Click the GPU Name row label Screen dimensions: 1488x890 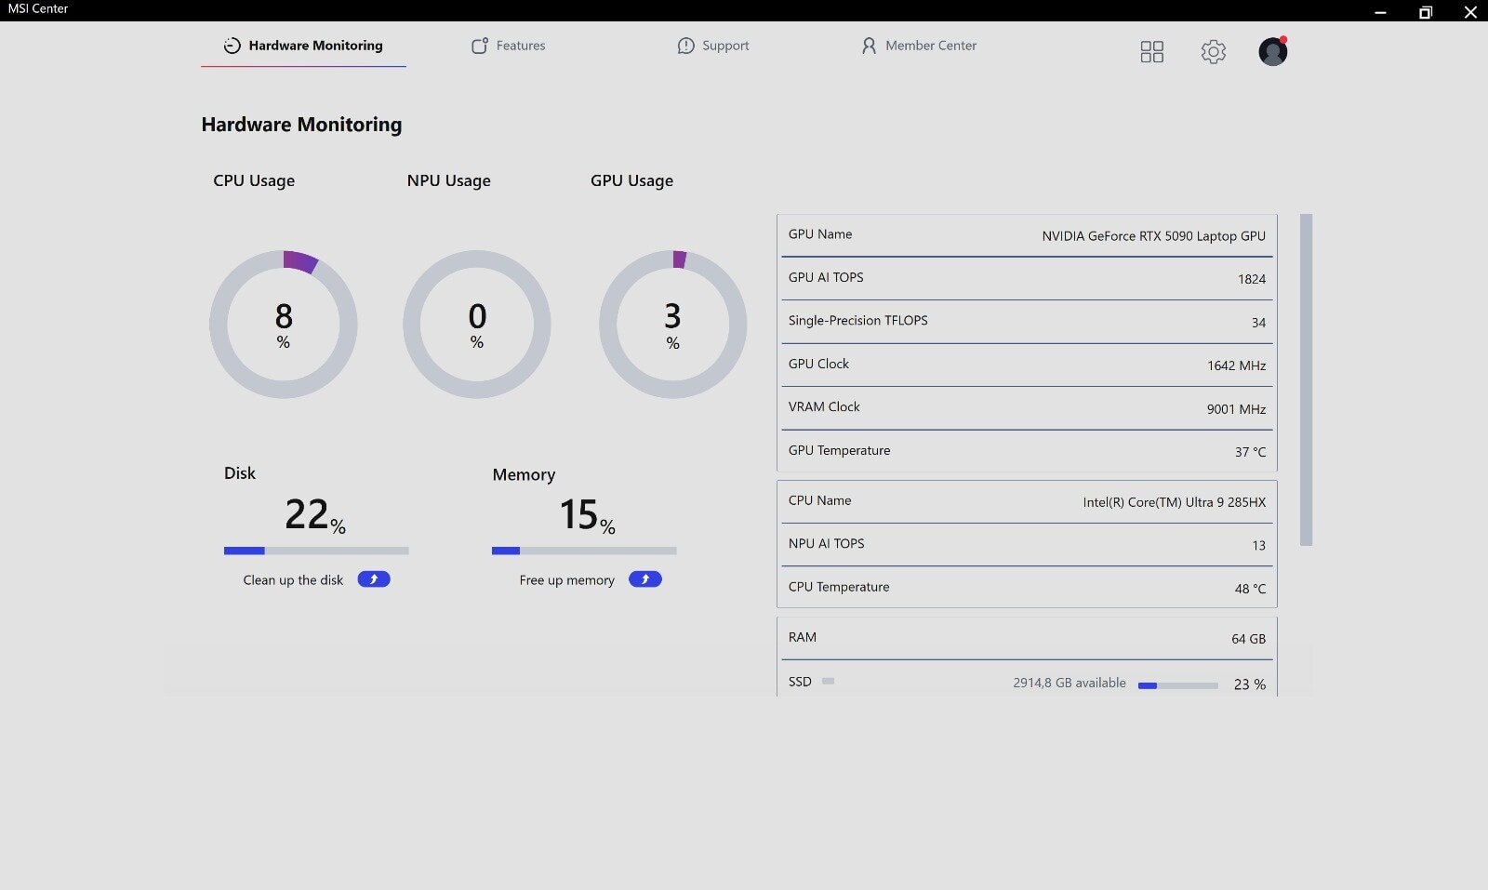(820, 234)
